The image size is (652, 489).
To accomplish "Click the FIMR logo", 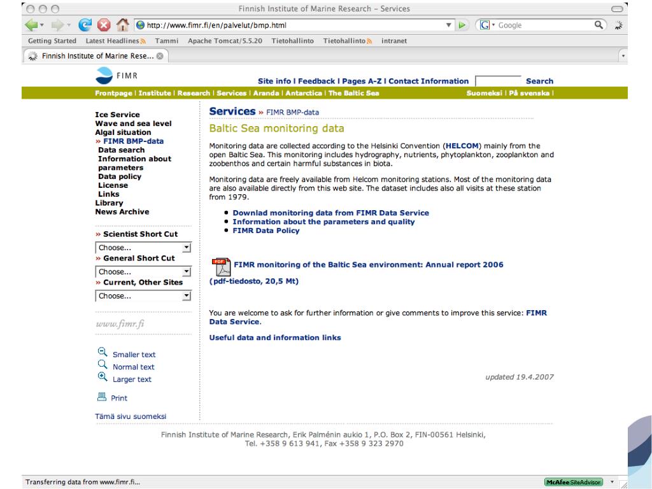I will 117,76.
